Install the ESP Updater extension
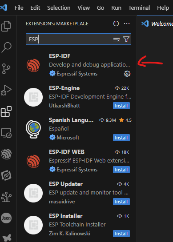Image resolution: width=173 pixels, height=242 pixels. click(x=121, y=202)
